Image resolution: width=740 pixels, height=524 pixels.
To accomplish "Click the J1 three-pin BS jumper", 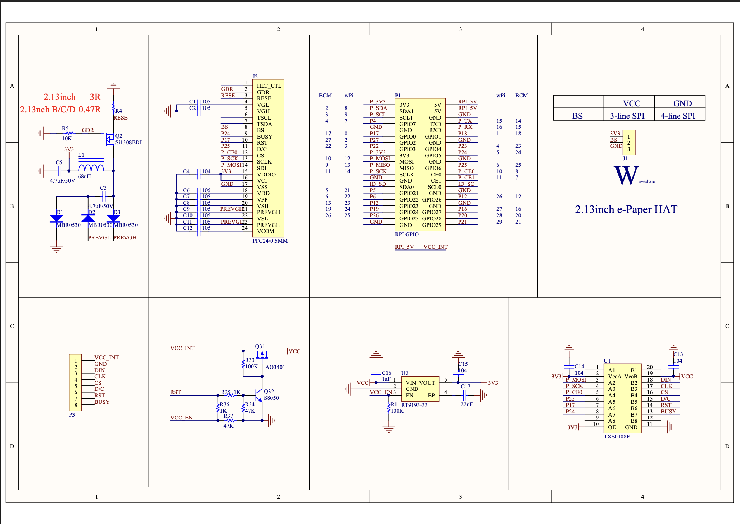I will pyautogui.click(x=629, y=142).
